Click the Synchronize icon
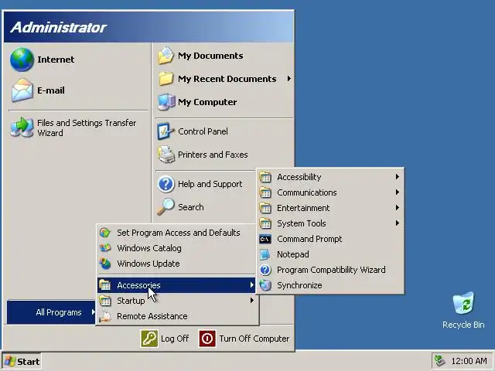Image resolution: width=495 pixels, height=371 pixels. tap(265, 285)
